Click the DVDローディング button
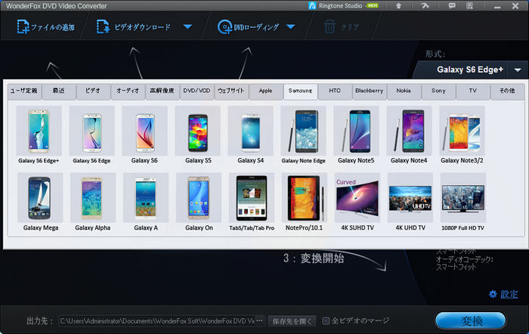The image size is (529, 334). click(249, 27)
